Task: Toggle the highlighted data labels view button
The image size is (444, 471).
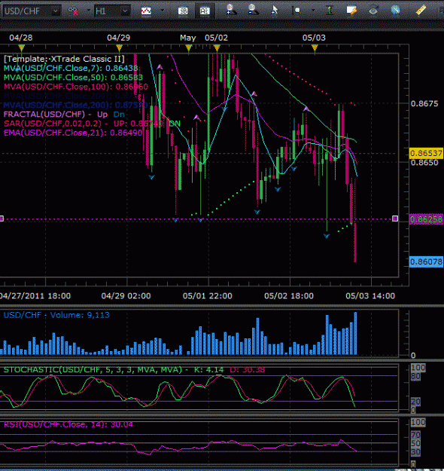Action: [205, 11]
